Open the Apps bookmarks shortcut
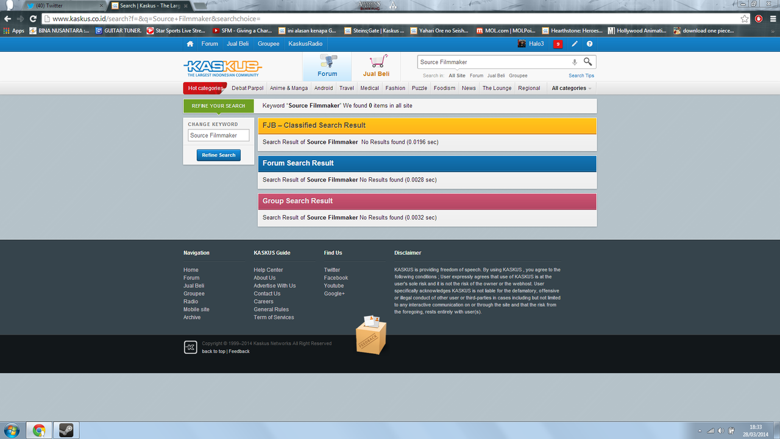The width and height of the screenshot is (780, 439). pyautogui.click(x=14, y=30)
